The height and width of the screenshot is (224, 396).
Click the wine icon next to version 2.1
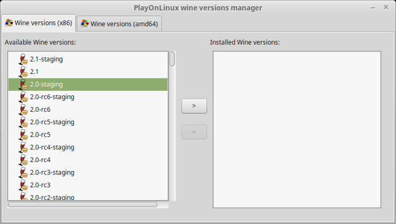[x=23, y=72]
